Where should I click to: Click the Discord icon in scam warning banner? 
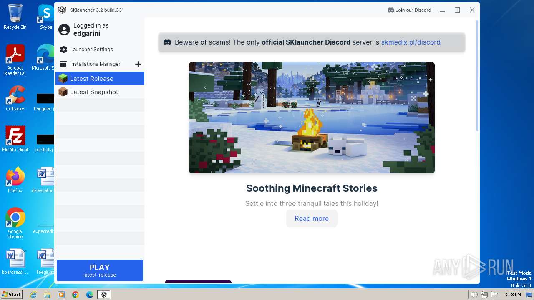(x=167, y=42)
